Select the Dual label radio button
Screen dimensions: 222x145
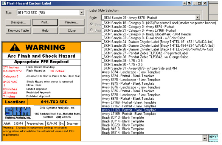92,30
